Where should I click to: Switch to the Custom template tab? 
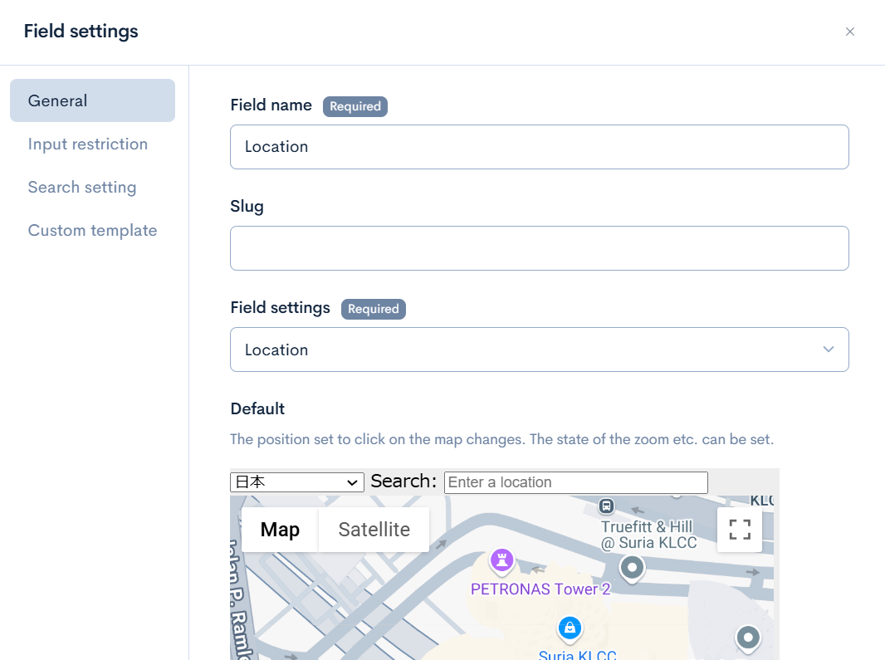(92, 230)
